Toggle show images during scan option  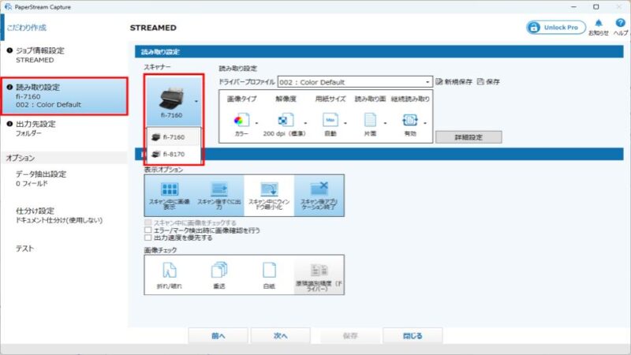(170, 196)
